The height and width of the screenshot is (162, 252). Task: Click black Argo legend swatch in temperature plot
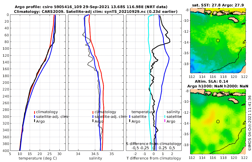click(x=34, y=121)
